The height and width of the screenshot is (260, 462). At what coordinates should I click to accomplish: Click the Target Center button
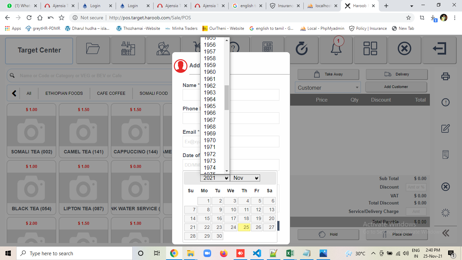[39, 50]
